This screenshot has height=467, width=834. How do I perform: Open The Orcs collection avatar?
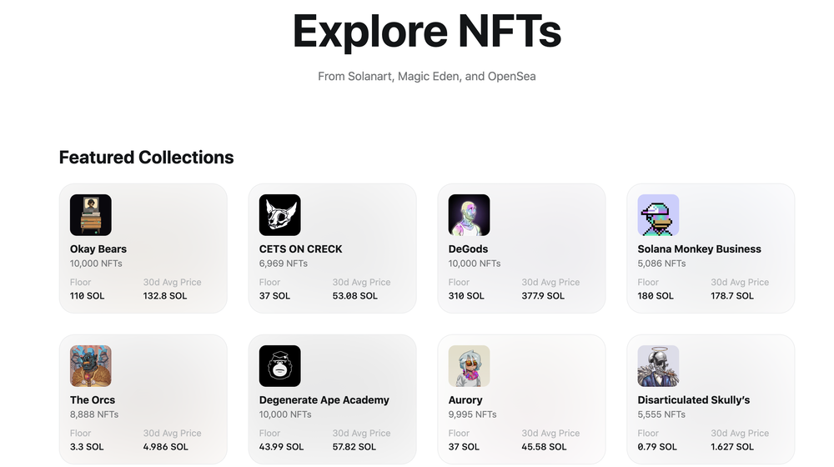[91, 366]
